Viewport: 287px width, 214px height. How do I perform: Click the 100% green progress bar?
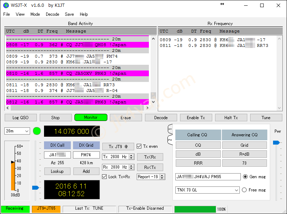point(195,209)
